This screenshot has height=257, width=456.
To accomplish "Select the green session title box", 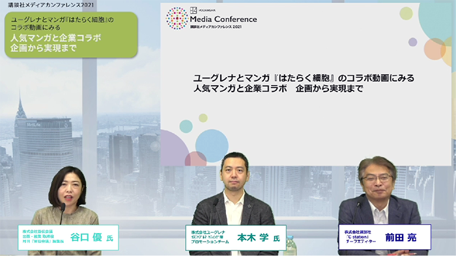I will click(x=71, y=35).
